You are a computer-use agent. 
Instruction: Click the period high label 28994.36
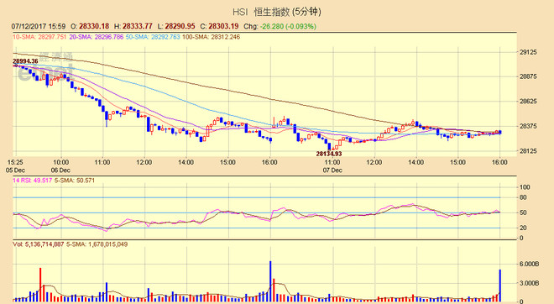pyautogui.click(x=25, y=61)
